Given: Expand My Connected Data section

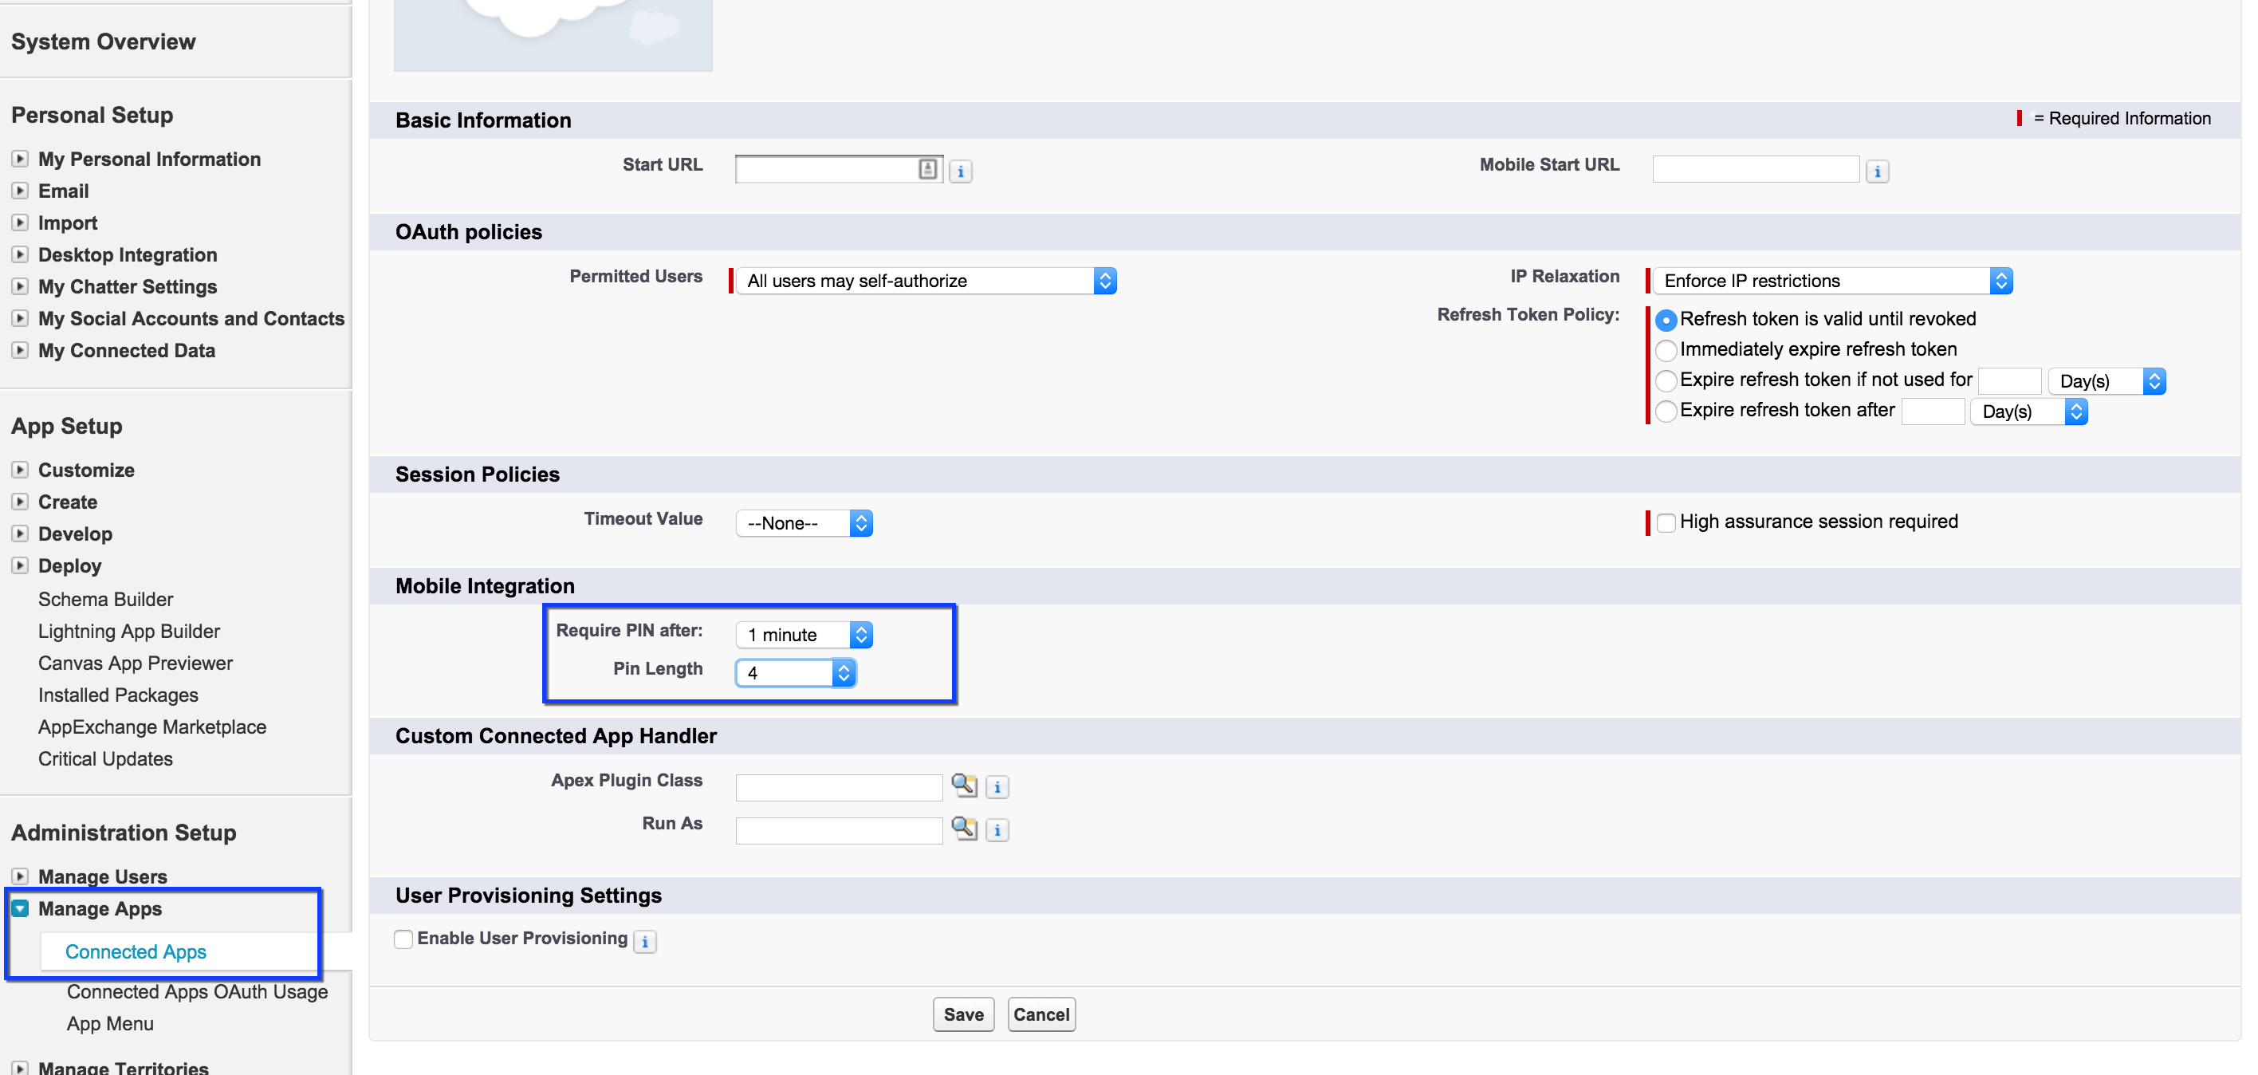Looking at the screenshot, I should tap(20, 351).
